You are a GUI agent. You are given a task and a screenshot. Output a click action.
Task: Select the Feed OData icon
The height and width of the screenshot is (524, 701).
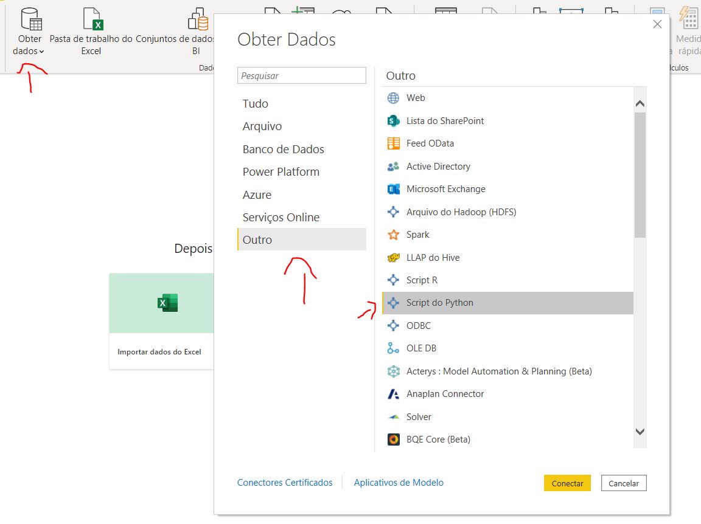pos(394,143)
